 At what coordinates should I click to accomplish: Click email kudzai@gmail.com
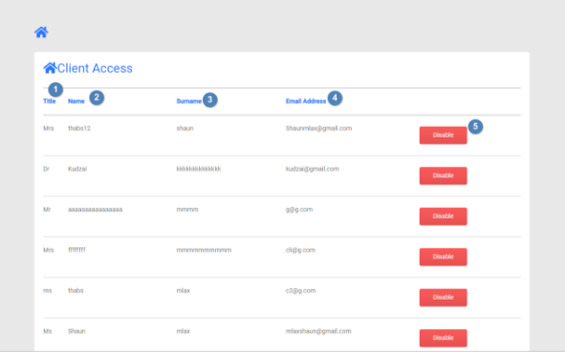313,169
